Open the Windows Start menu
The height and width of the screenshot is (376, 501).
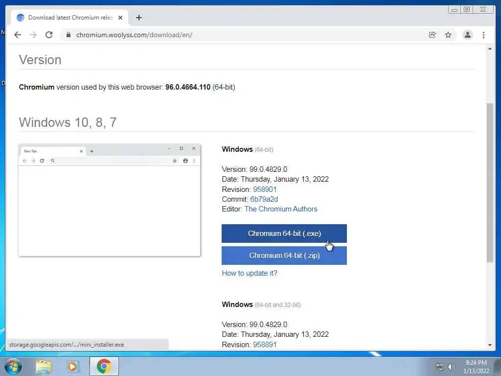point(13,366)
